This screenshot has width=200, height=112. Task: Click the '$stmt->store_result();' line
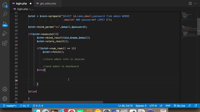[52, 41]
